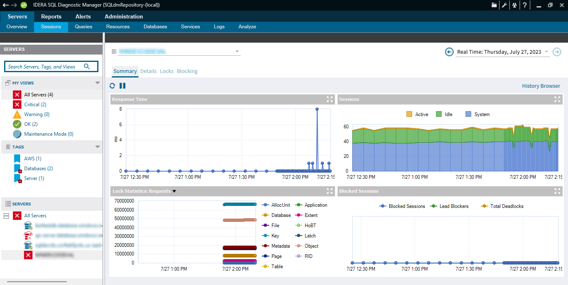The image size is (568, 285).
Task: Select the Critical (2) view
Action: 35,105
